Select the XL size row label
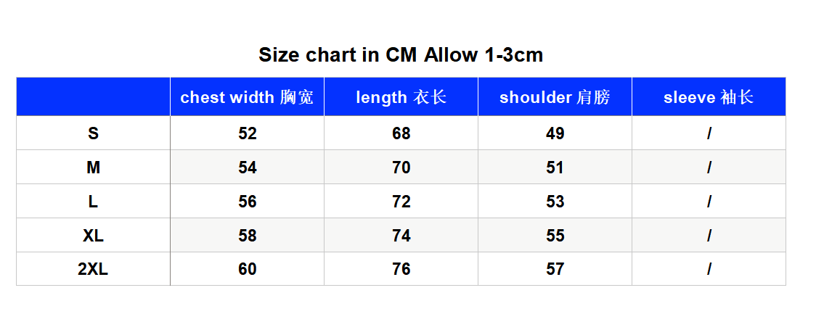 93,236
